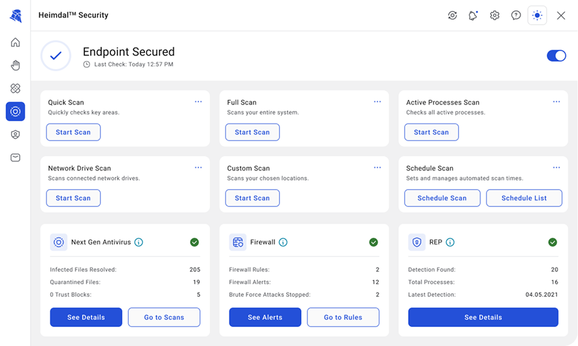Expand the Quick Scan three-dot menu
Image resolution: width=578 pixels, height=346 pixels.
click(198, 101)
